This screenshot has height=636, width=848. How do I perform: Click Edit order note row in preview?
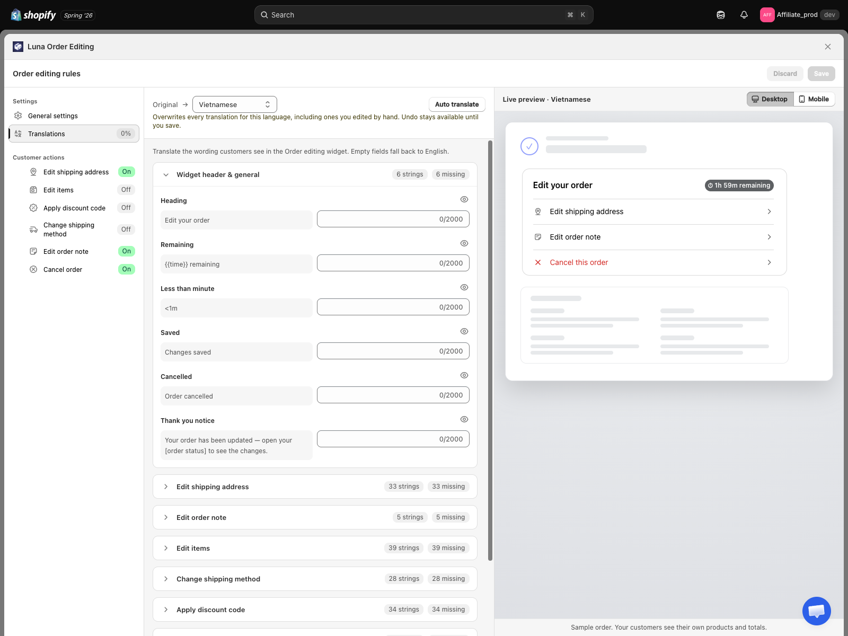pos(653,237)
